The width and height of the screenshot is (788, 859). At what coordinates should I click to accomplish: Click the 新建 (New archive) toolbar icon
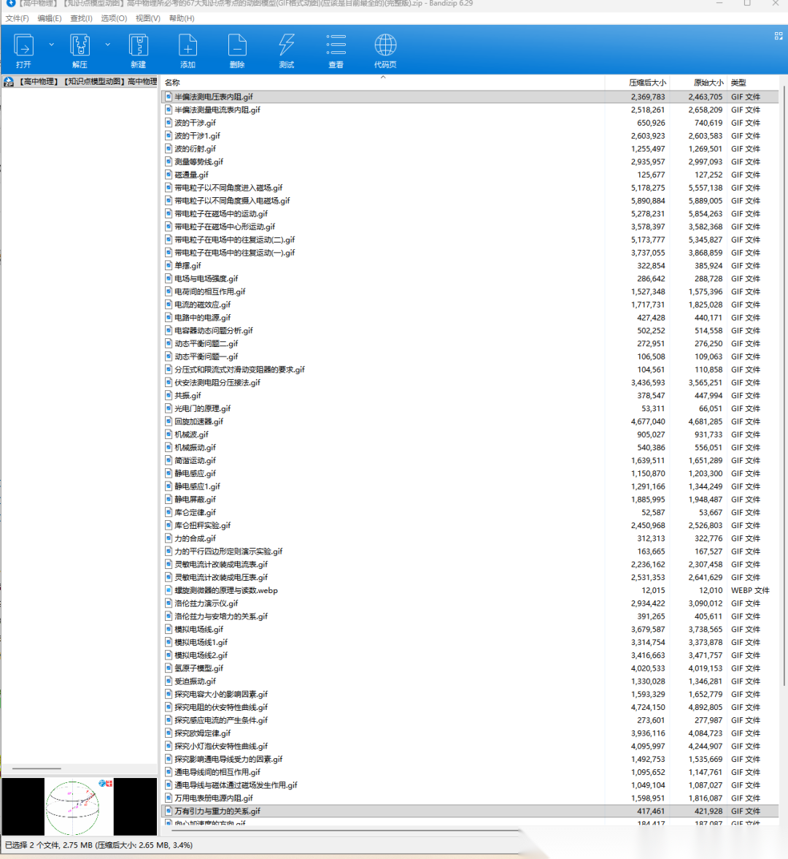coord(138,50)
